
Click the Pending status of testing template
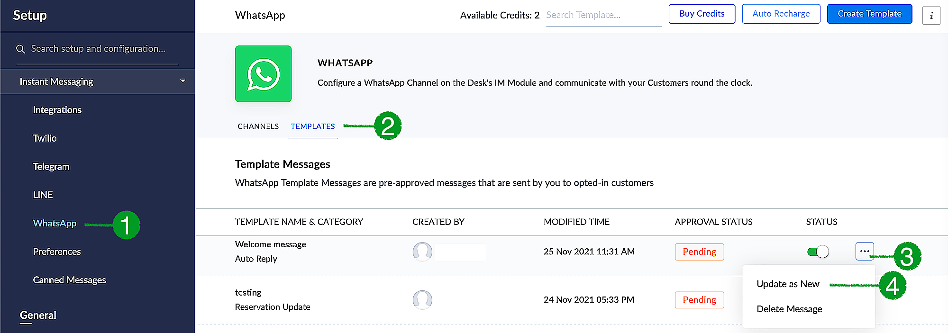pyautogui.click(x=699, y=300)
